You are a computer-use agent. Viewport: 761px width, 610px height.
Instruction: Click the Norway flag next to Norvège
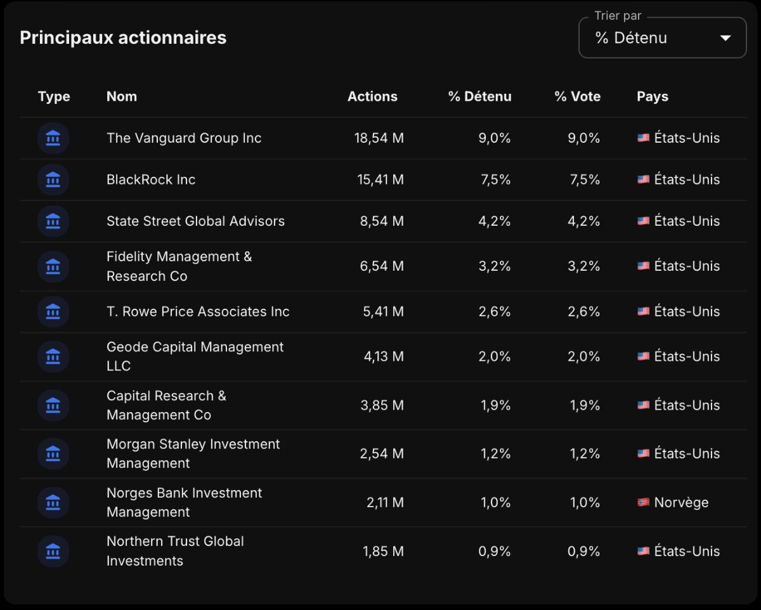click(643, 502)
